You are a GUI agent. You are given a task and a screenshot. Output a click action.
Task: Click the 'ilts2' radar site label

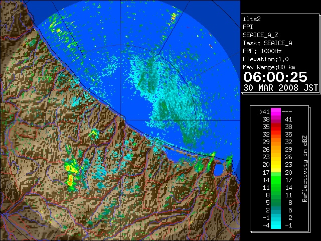[252, 19]
